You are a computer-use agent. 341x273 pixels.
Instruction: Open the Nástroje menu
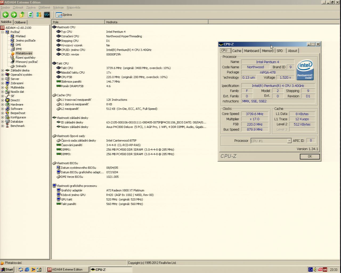coord(58,7)
